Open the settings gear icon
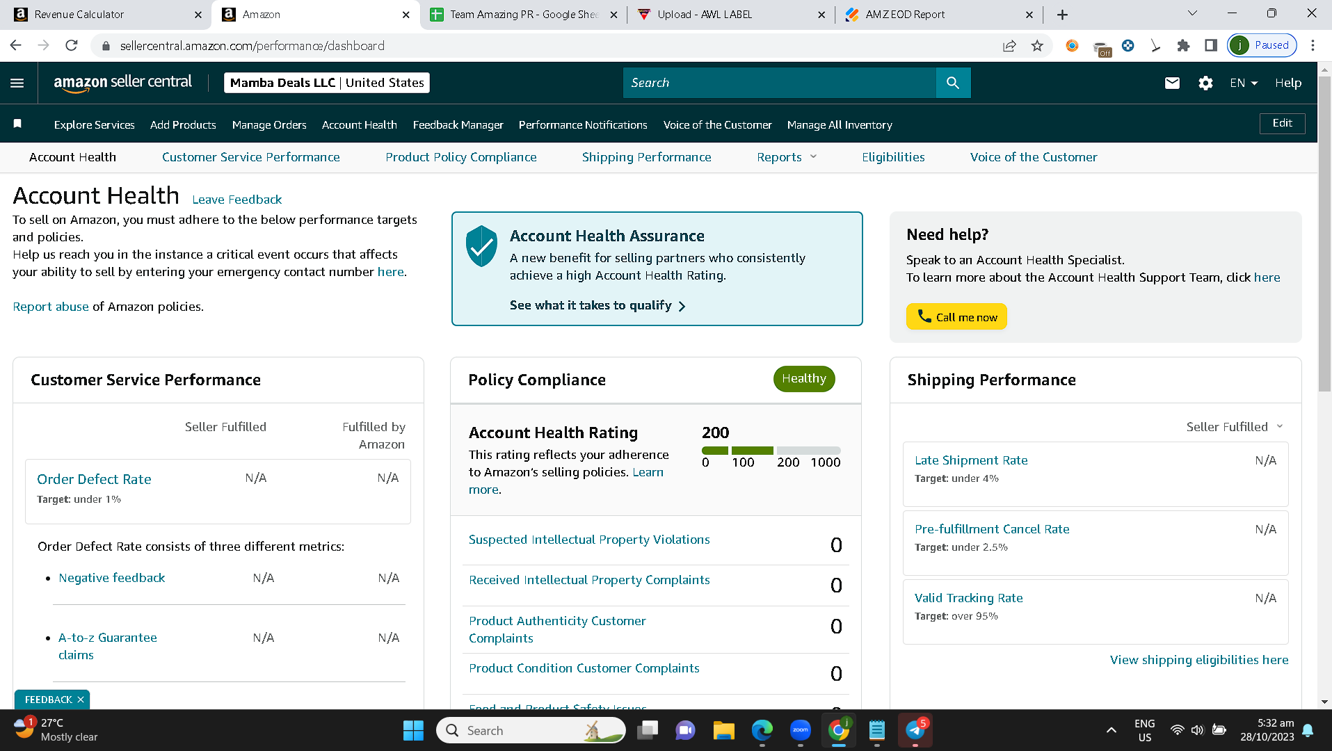 [x=1205, y=83]
